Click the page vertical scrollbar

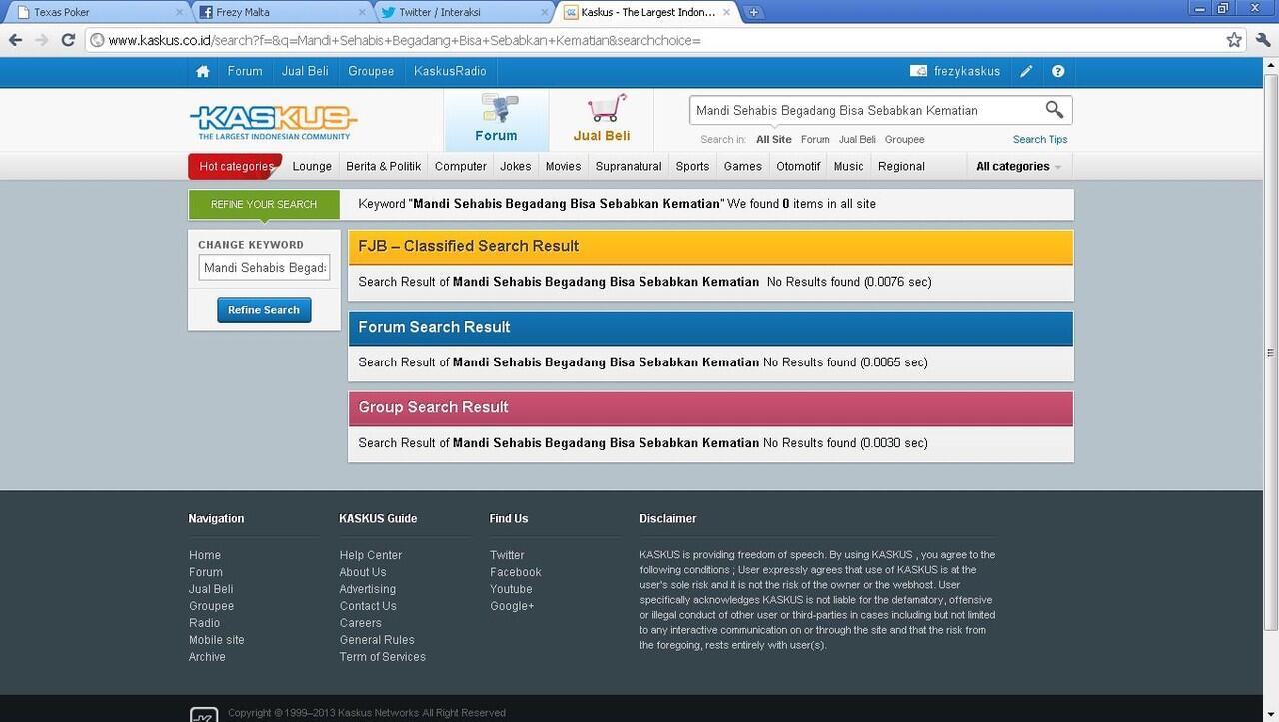(x=1271, y=350)
